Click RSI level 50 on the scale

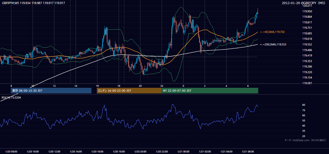304,120
